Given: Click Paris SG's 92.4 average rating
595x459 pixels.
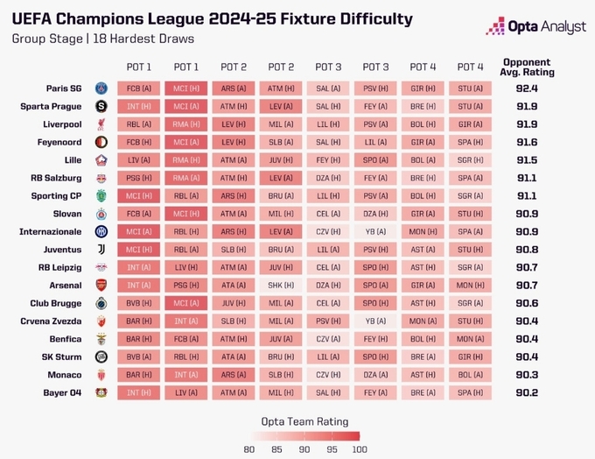Looking at the screenshot, I should (527, 88).
